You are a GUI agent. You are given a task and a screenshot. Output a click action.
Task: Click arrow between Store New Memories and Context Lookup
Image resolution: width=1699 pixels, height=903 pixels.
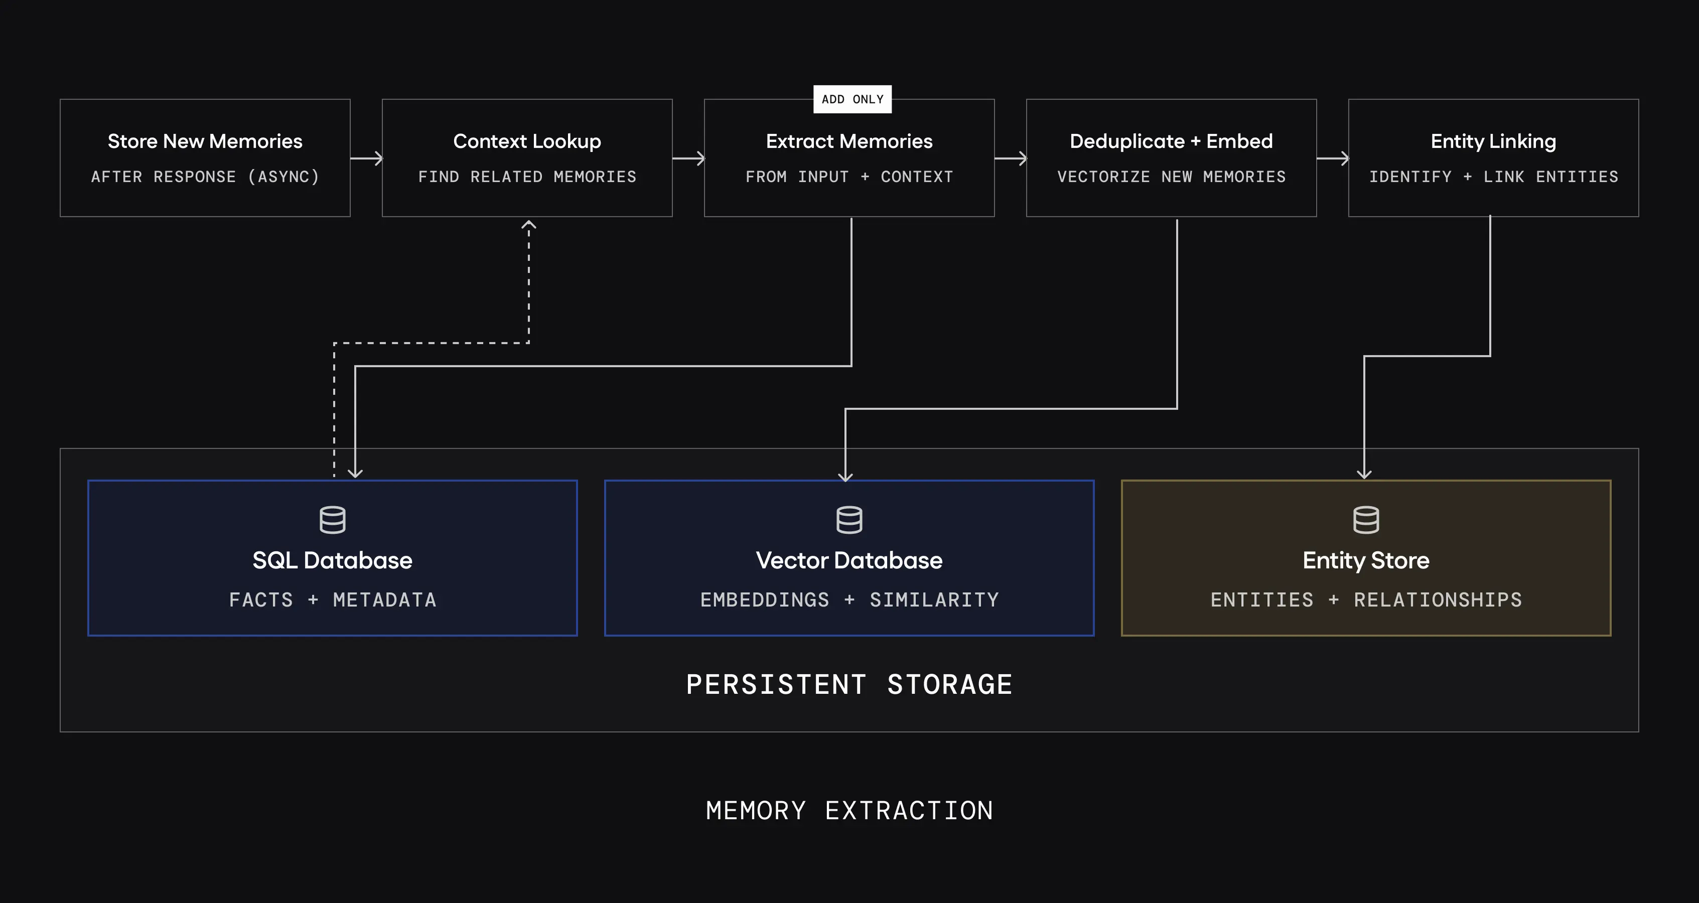click(x=367, y=159)
